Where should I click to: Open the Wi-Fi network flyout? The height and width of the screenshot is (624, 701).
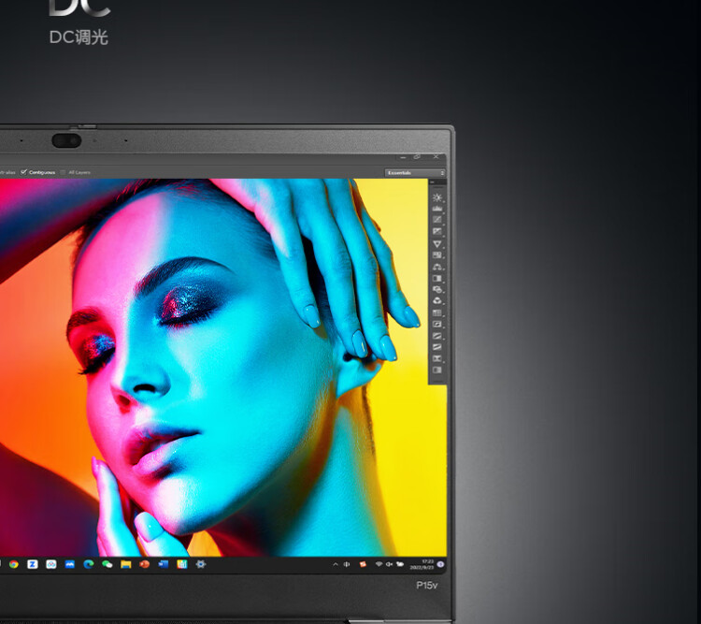click(379, 564)
